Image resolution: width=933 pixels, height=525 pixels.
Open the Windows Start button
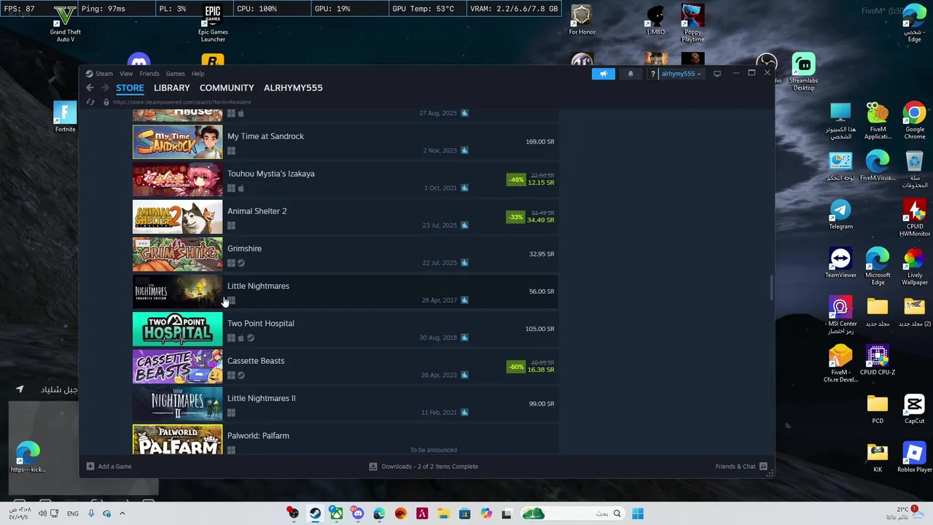click(x=638, y=513)
